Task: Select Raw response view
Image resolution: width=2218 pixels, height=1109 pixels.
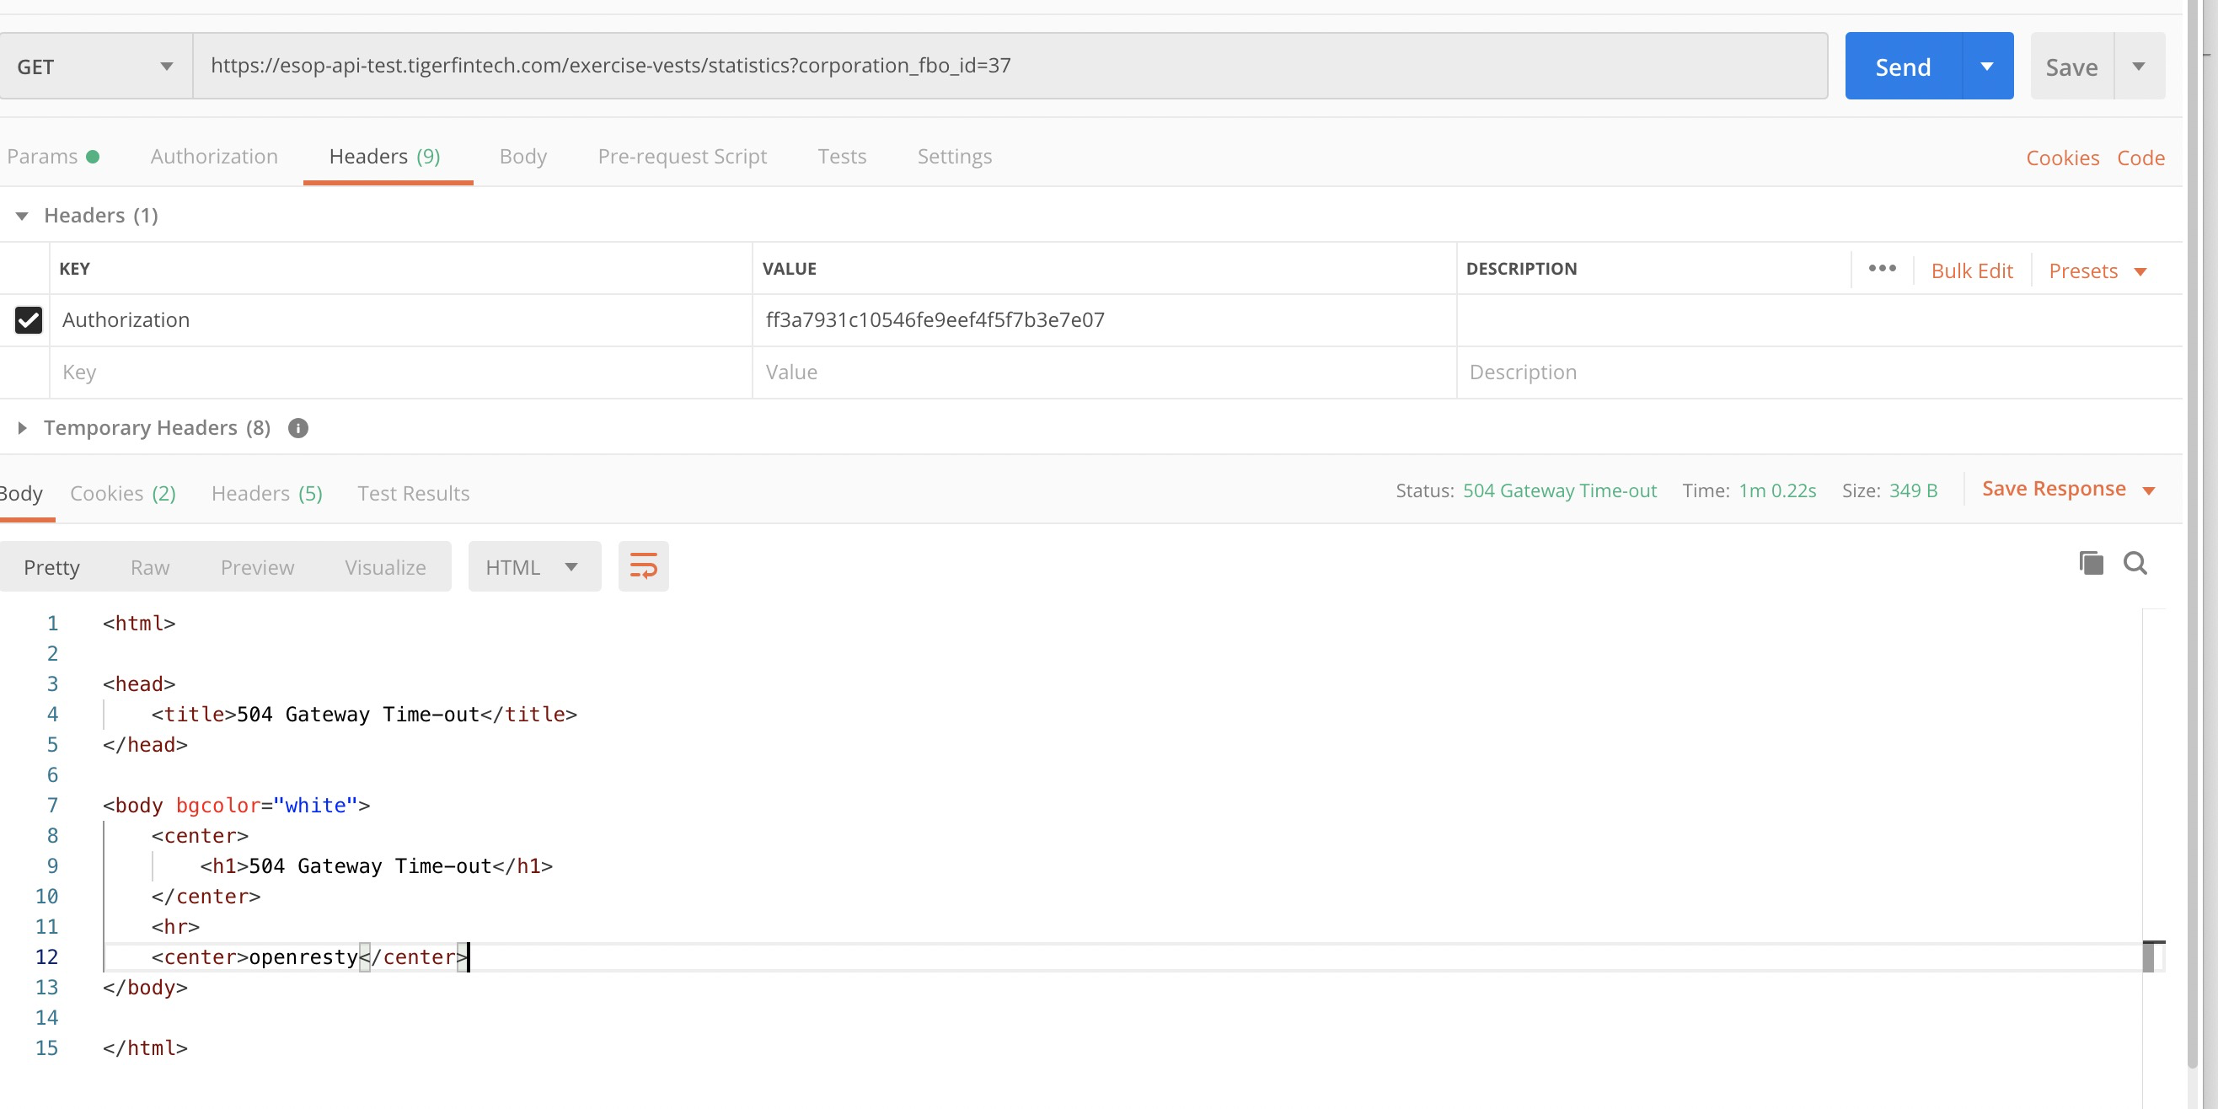Action: (x=150, y=567)
